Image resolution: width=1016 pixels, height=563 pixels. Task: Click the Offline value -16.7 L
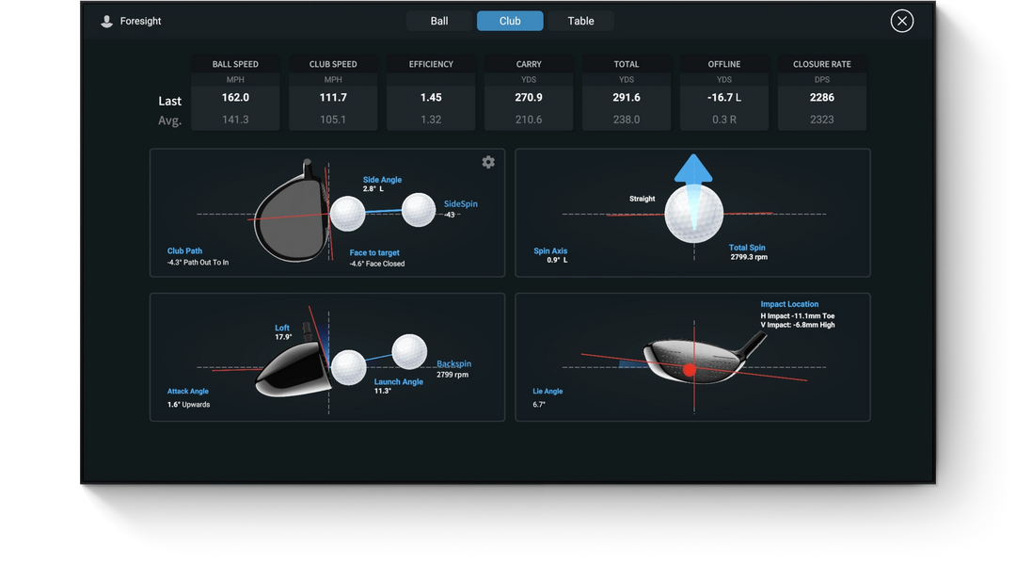(x=723, y=96)
